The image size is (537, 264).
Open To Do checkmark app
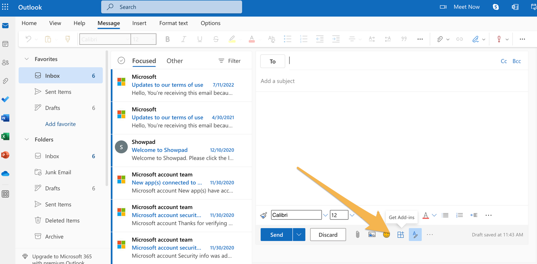(5, 99)
